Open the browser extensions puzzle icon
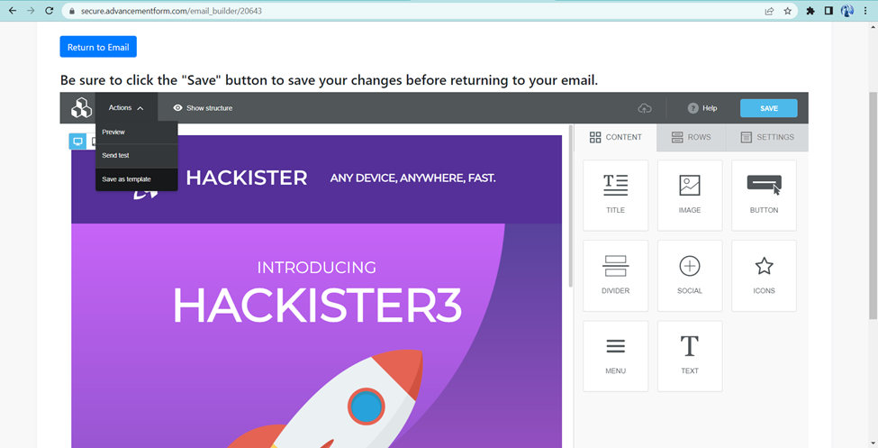The image size is (878, 448). point(810,11)
